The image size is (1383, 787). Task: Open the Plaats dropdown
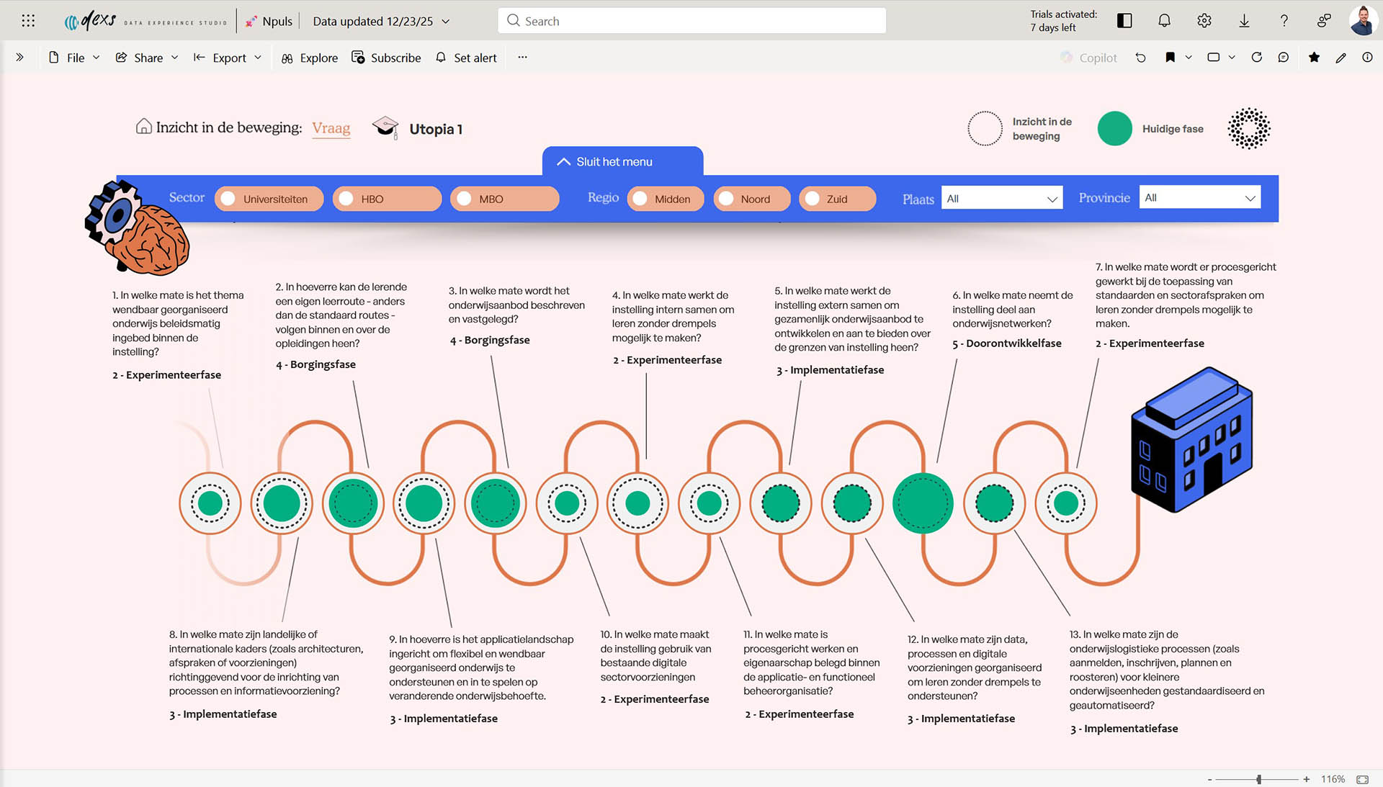[x=1001, y=199]
